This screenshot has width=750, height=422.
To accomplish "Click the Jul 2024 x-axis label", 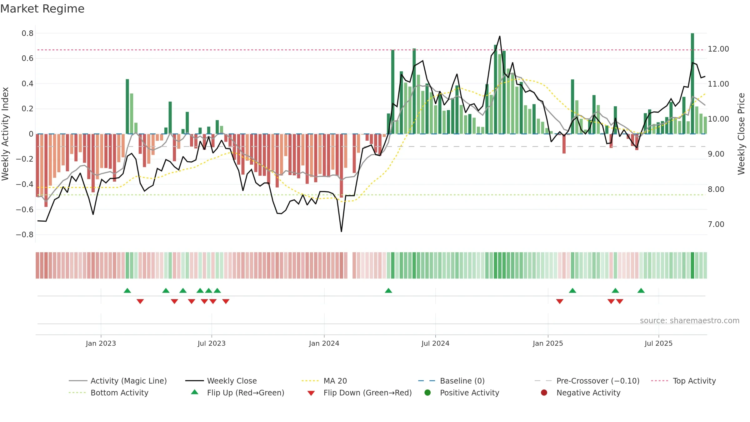I will point(435,344).
